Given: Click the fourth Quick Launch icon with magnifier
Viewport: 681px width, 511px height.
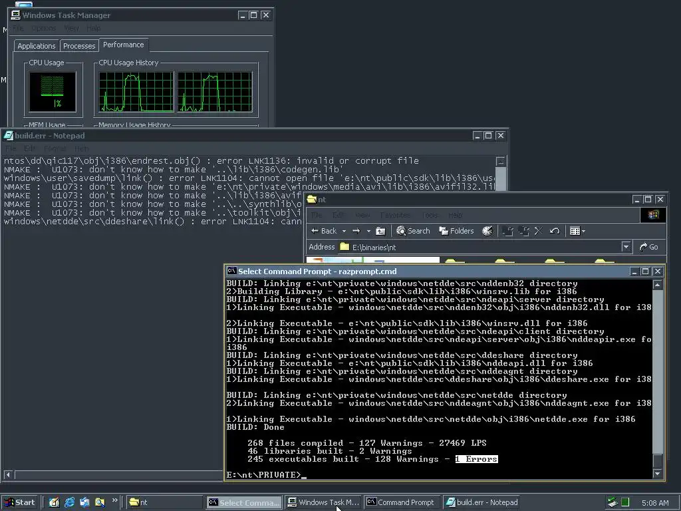Looking at the screenshot, I should pos(100,502).
